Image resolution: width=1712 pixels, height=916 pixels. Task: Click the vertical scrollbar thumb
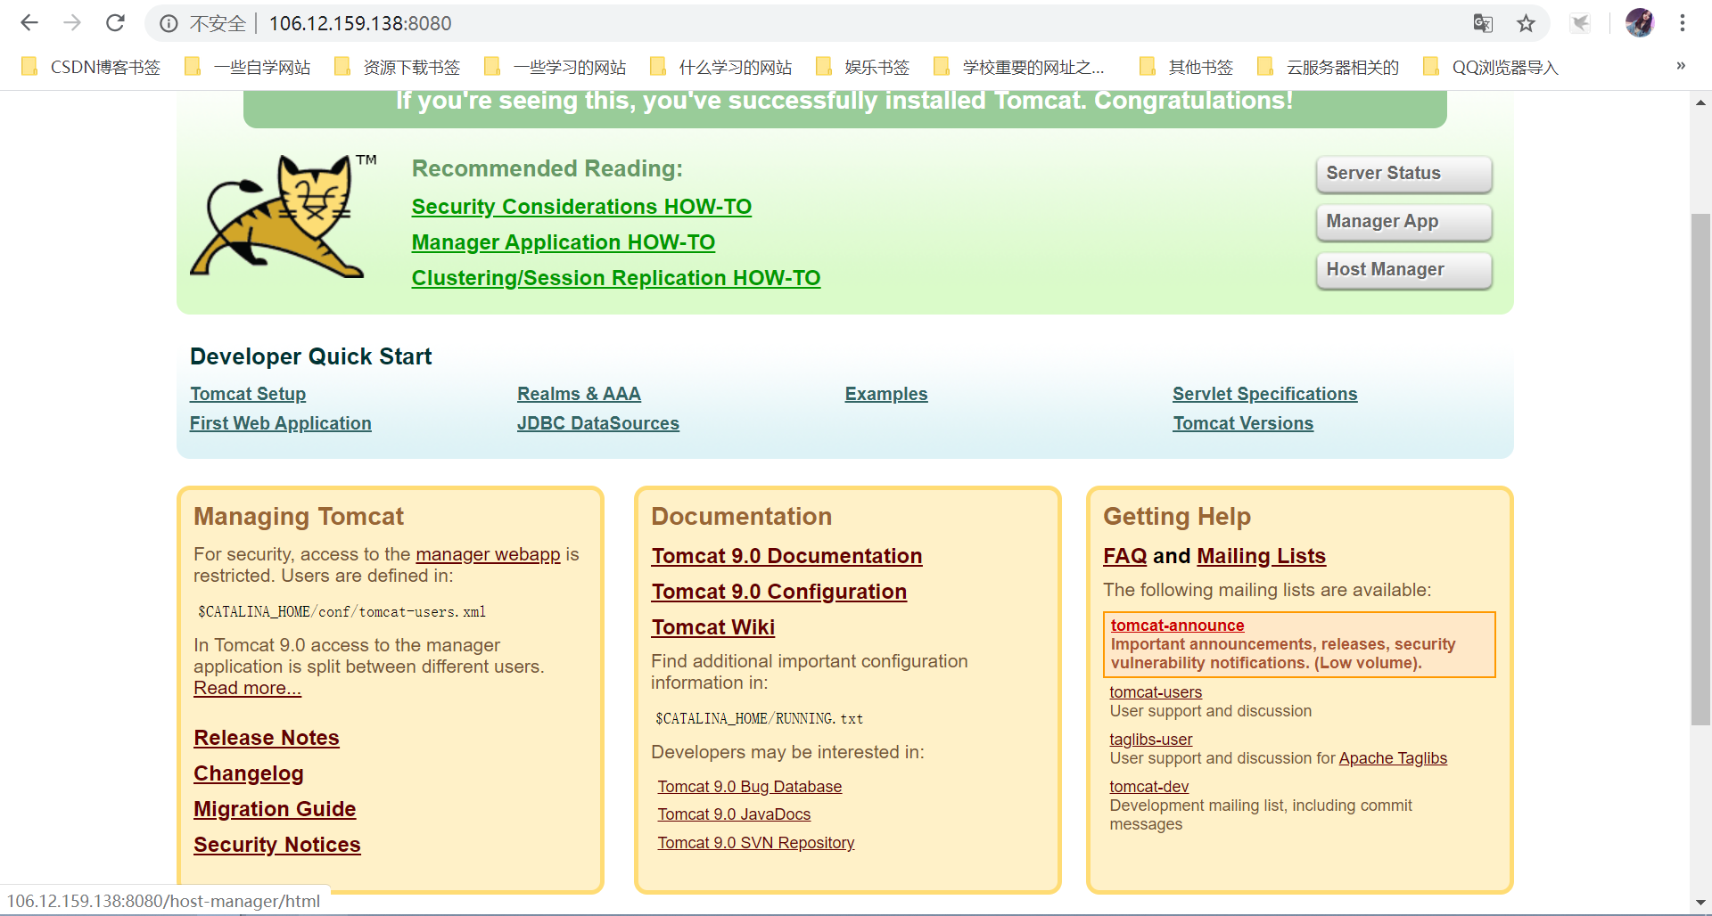point(1700,470)
